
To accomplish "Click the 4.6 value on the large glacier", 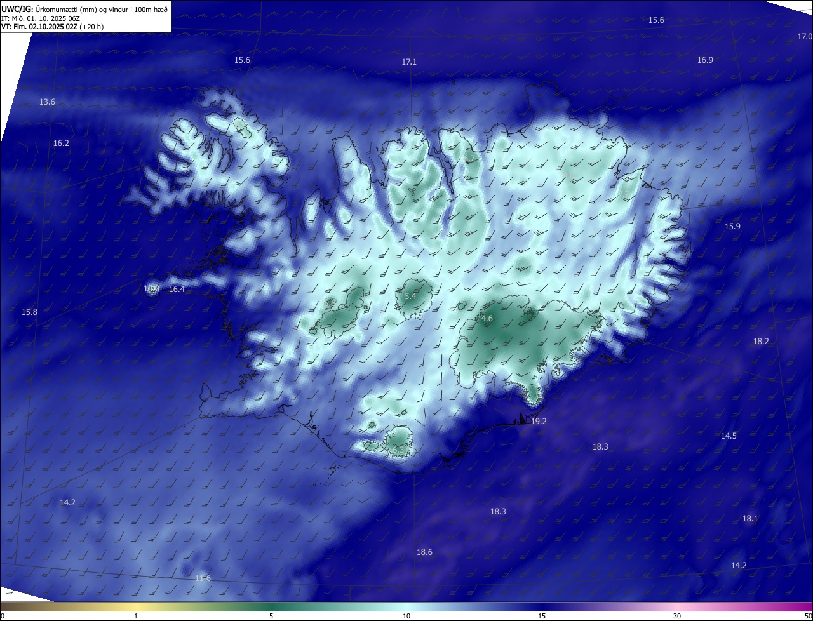I will [x=487, y=319].
